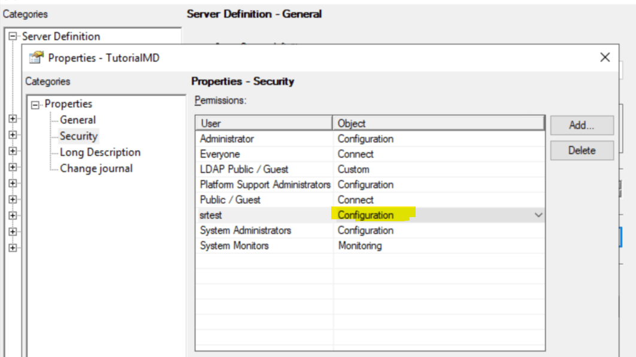Image resolution: width=636 pixels, height=357 pixels.
Task: Click the Add... button
Action: point(582,125)
